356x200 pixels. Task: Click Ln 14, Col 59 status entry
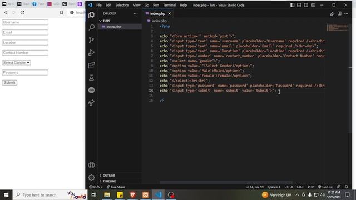[x=255, y=187]
